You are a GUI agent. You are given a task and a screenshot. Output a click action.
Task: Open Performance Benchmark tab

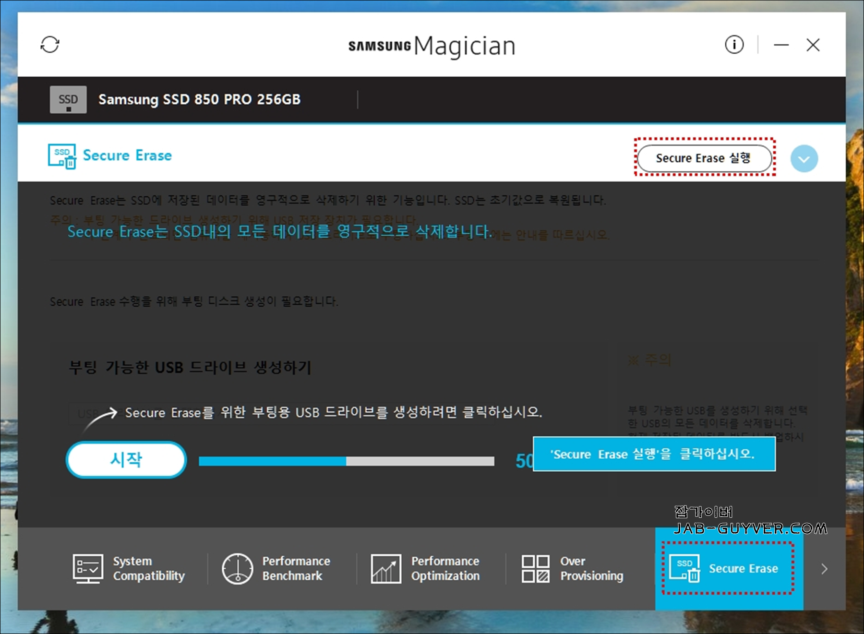click(276, 568)
